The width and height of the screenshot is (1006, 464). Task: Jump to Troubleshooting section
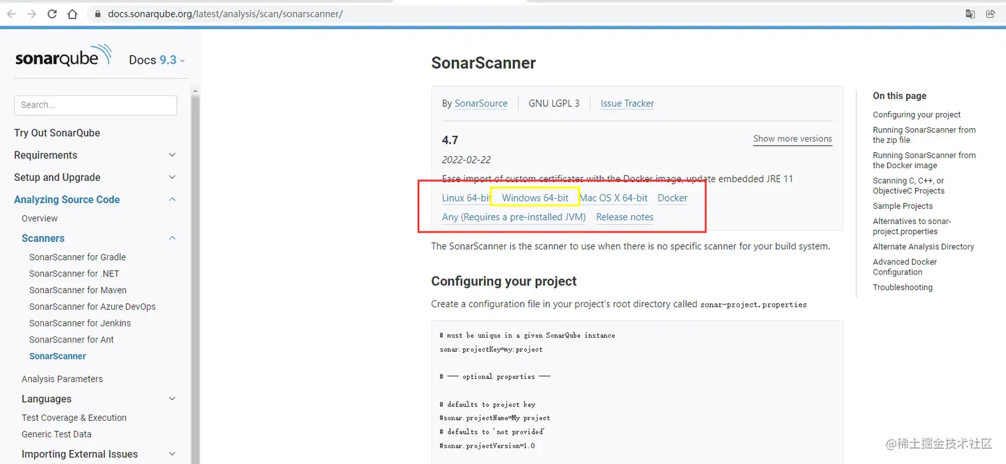[903, 287]
